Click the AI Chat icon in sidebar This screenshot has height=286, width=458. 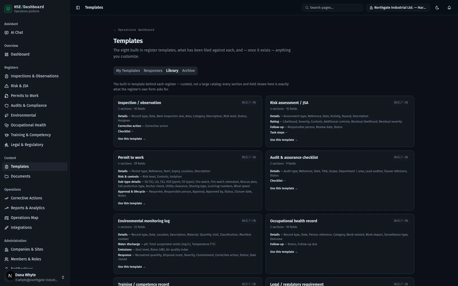(x=7, y=33)
